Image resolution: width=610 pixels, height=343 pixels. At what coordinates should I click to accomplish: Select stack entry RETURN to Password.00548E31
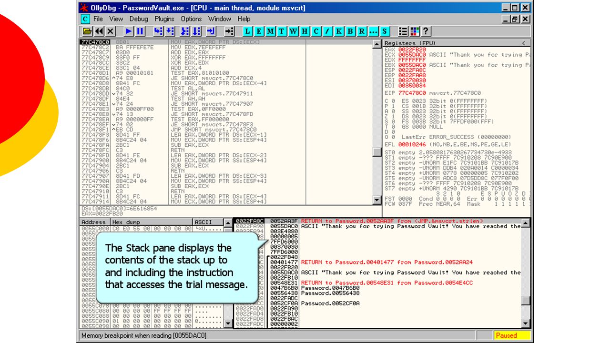[386, 283]
